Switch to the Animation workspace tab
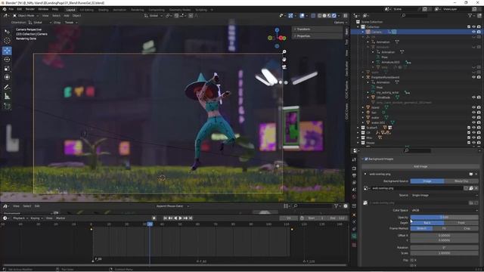The width and height of the screenshot is (484, 272). click(x=119, y=10)
